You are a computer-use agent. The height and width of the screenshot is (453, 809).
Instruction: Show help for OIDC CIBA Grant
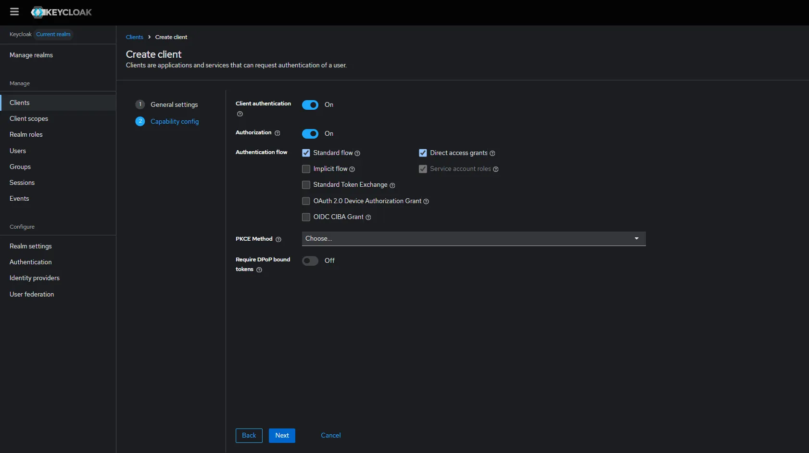pos(368,217)
